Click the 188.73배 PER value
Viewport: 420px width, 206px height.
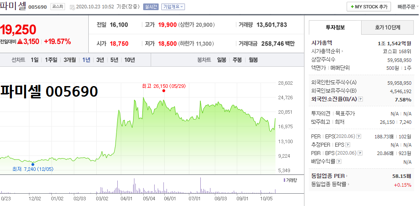click(384, 137)
